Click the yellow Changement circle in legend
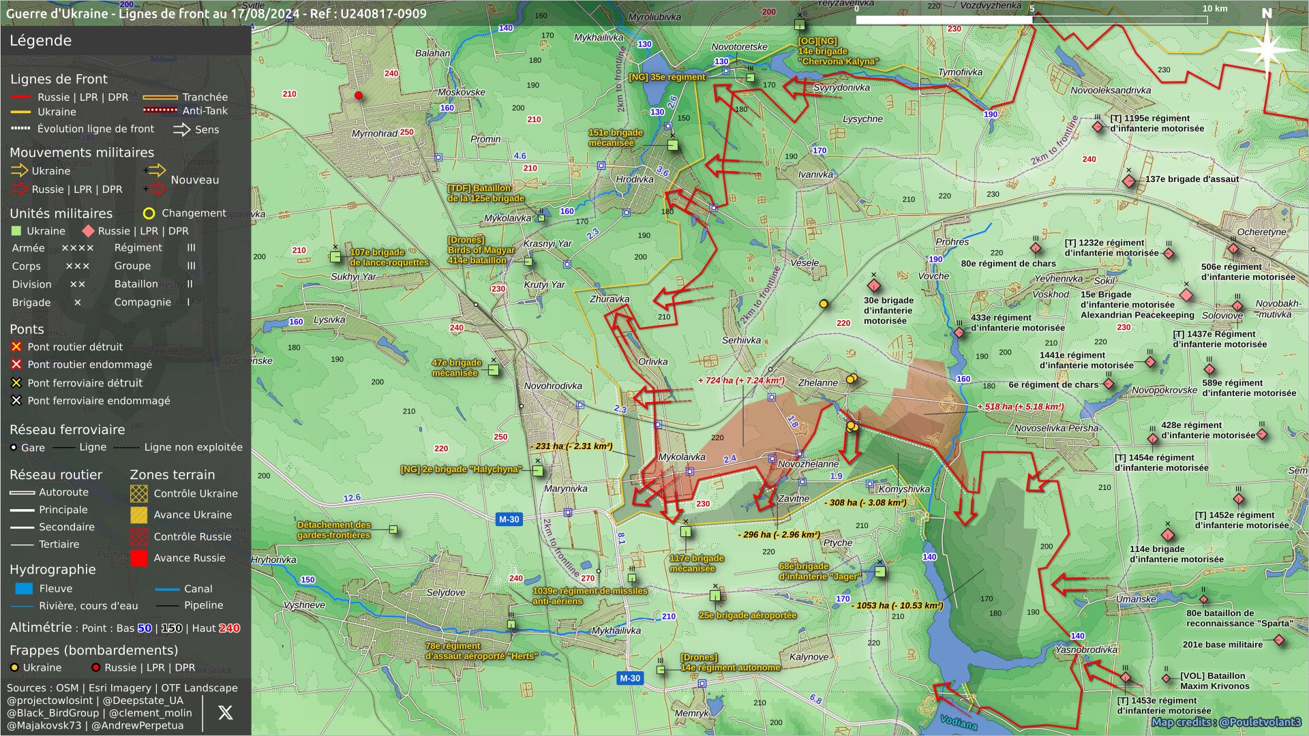 (149, 213)
